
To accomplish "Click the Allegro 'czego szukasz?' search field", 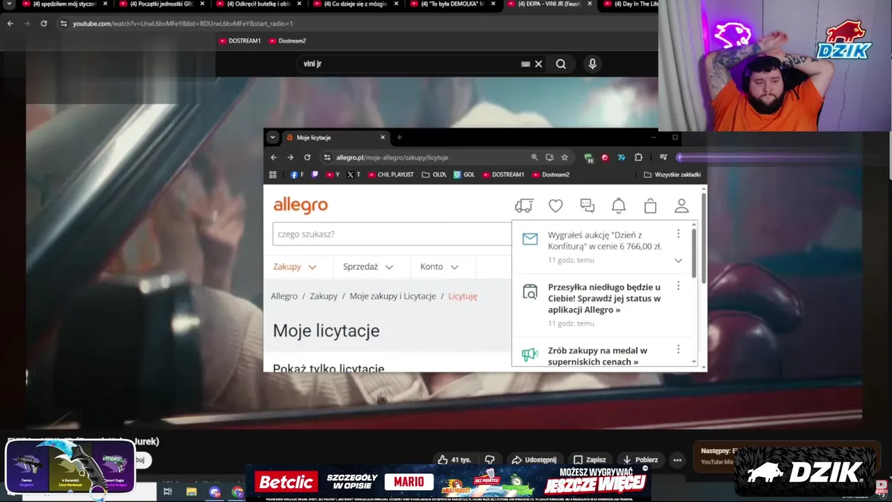I will [x=392, y=234].
